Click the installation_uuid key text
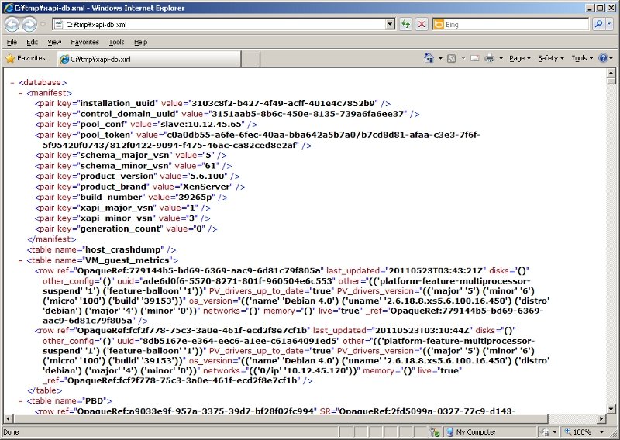The image size is (620, 440). 118,104
